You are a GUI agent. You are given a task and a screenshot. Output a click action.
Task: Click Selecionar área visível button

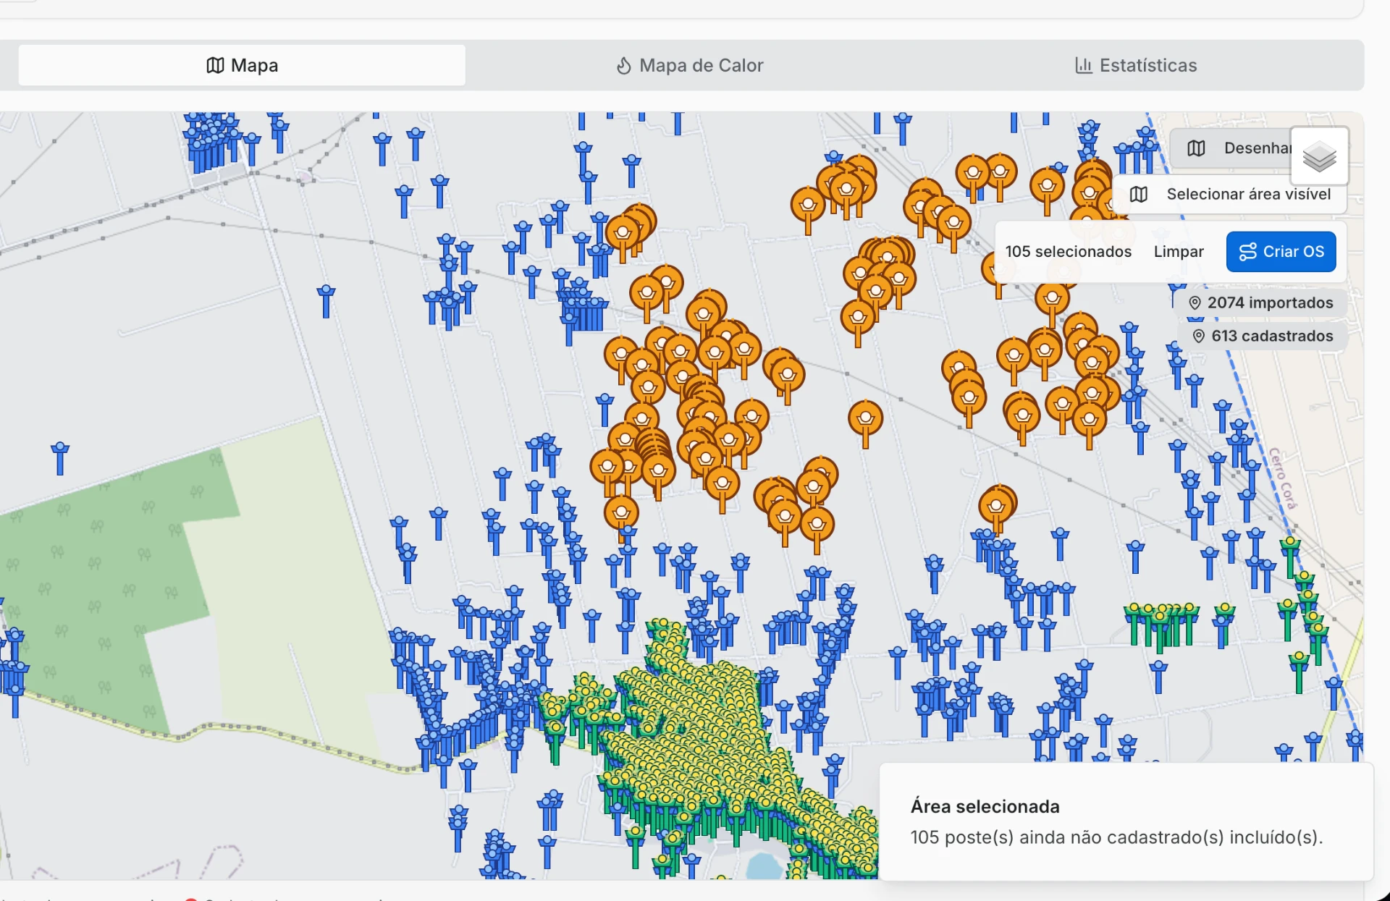[1230, 194]
